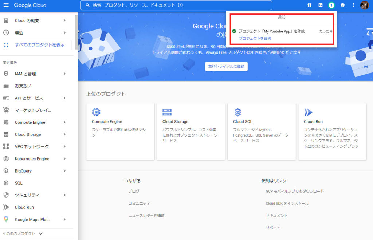The image size is (373, 240).
Task: Click the プロジェクトを選択 link
Action: click(x=255, y=38)
